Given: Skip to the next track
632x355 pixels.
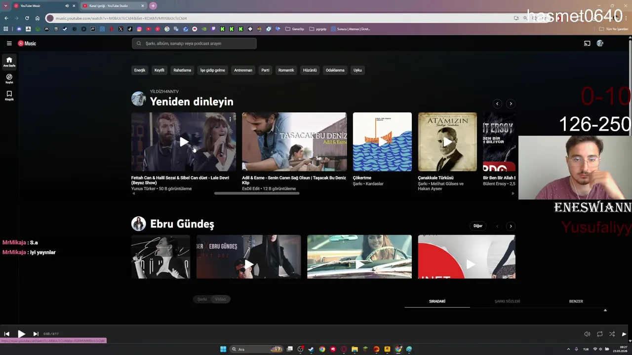Looking at the screenshot, I should (x=36, y=334).
